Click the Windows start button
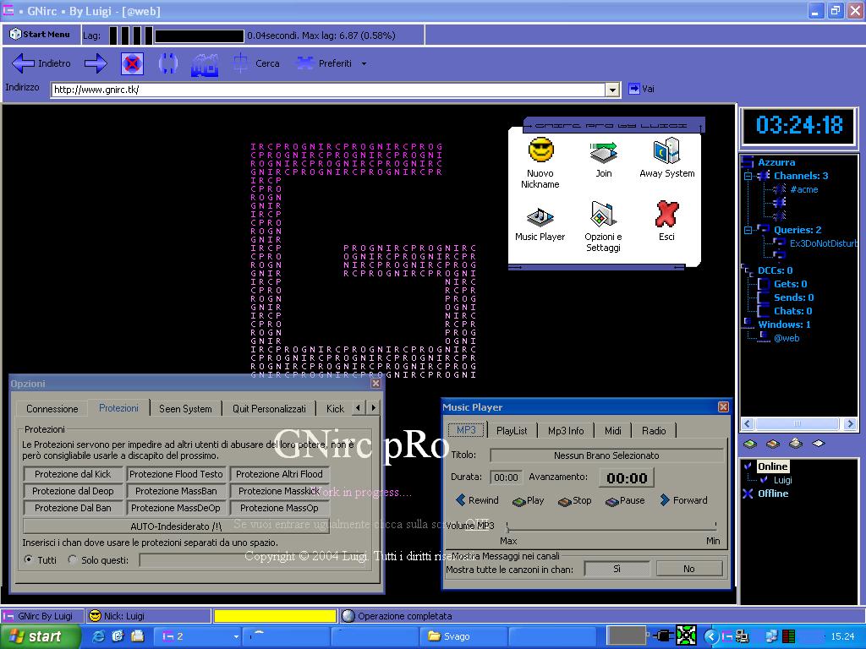Screen dimensions: 866x649 point(40,636)
